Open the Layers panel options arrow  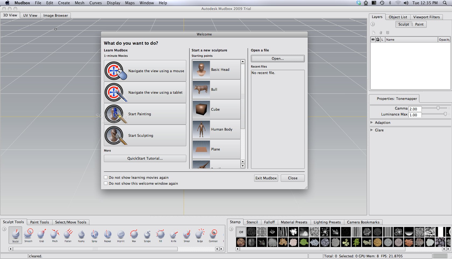(x=373, y=24)
